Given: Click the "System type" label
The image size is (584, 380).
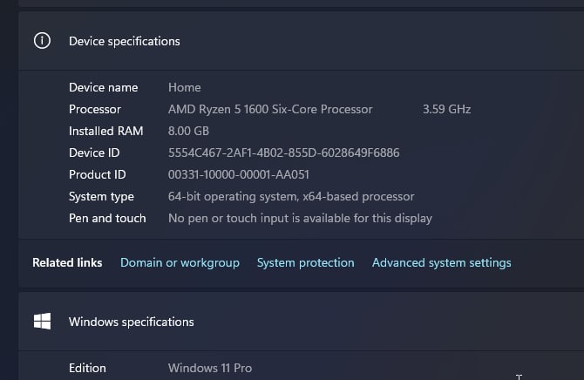Looking at the screenshot, I should 101,196.
